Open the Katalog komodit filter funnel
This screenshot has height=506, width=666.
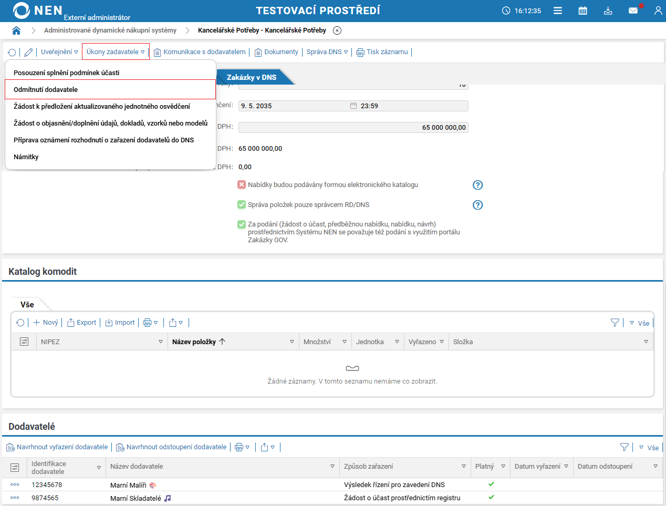[615, 323]
